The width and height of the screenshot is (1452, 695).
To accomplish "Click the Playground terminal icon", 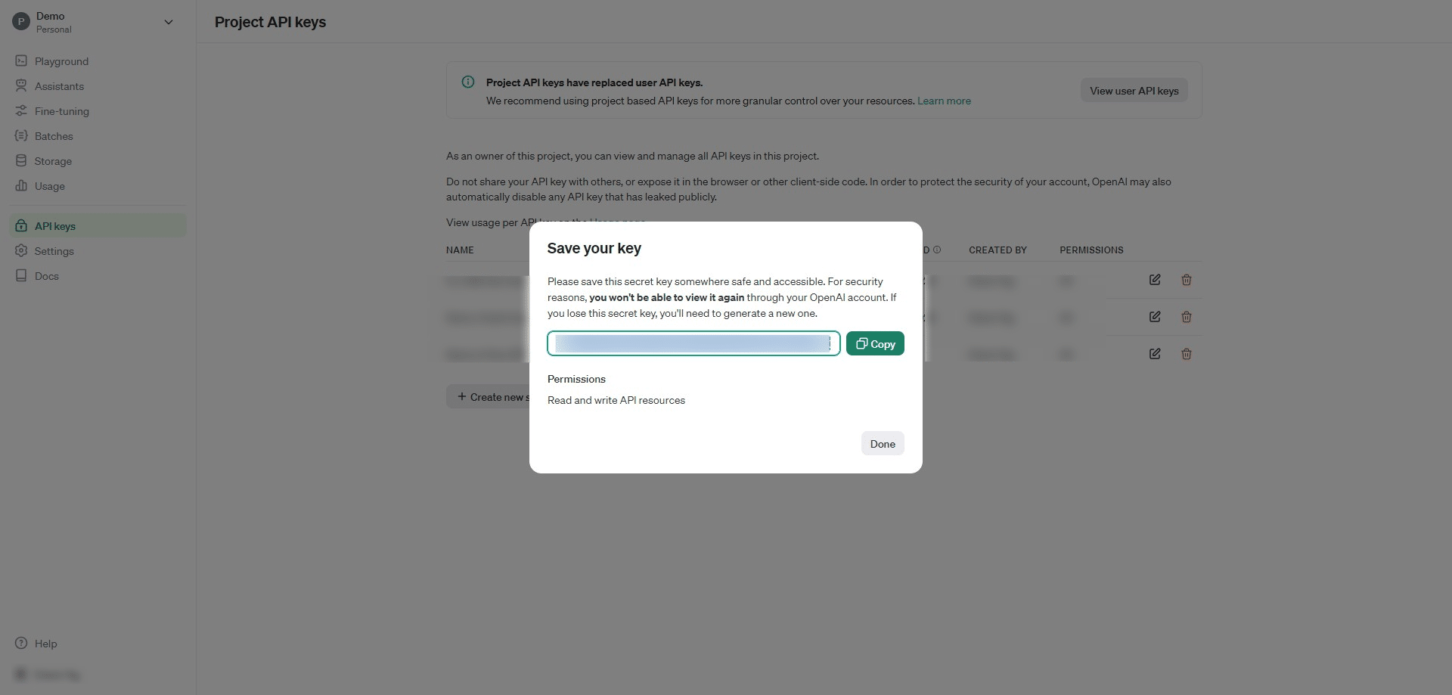I will click(21, 61).
